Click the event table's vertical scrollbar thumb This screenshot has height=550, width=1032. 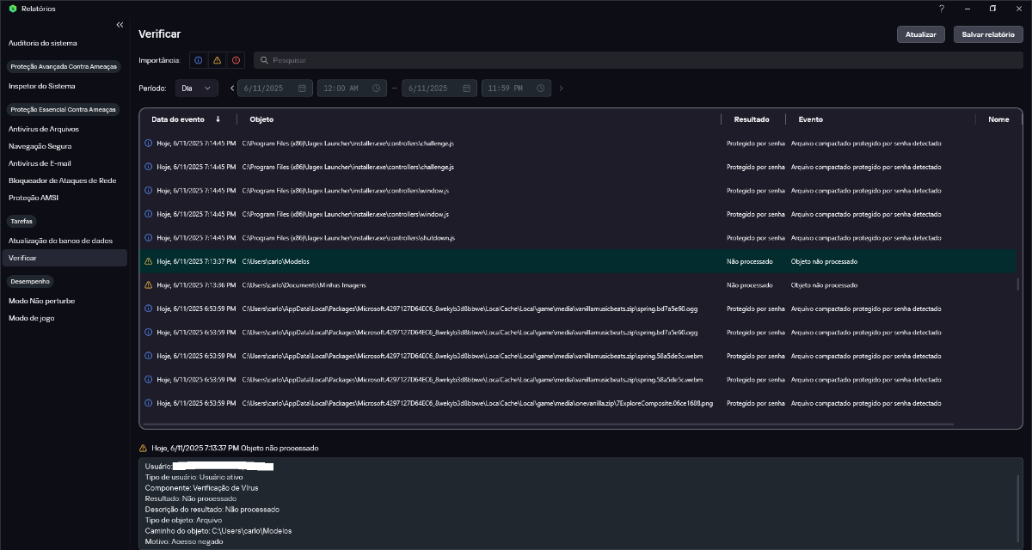coord(1018,284)
